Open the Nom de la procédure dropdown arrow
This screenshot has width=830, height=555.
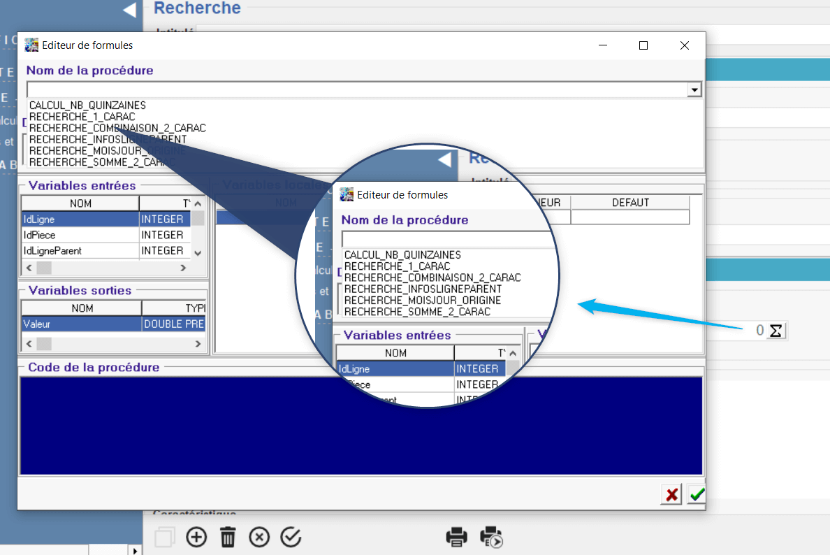tap(694, 89)
